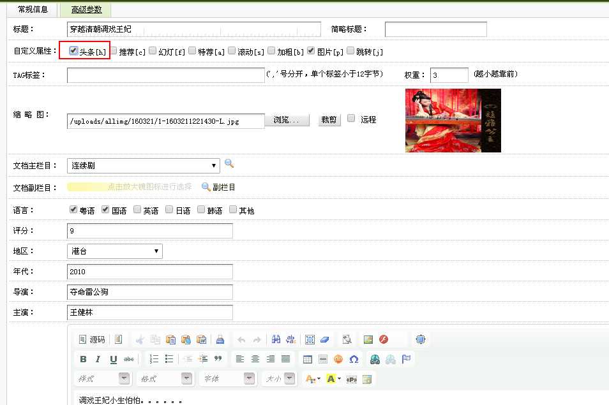Uncheck the 图片[p] attribute checkbox
609x405 pixels.
(x=311, y=50)
